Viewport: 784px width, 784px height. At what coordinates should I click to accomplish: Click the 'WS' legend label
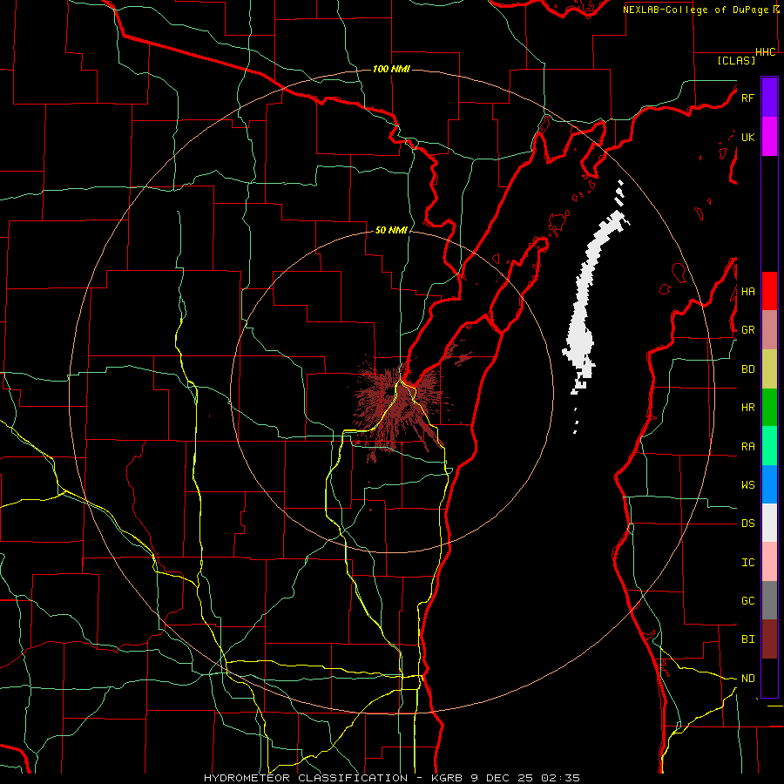pyautogui.click(x=747, y=484)
